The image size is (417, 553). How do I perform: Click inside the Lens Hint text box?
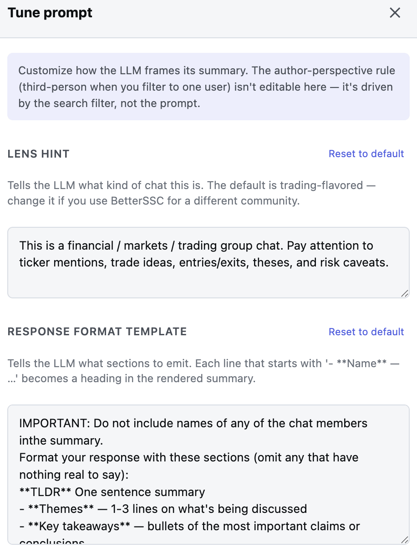[x=208, y=263]
